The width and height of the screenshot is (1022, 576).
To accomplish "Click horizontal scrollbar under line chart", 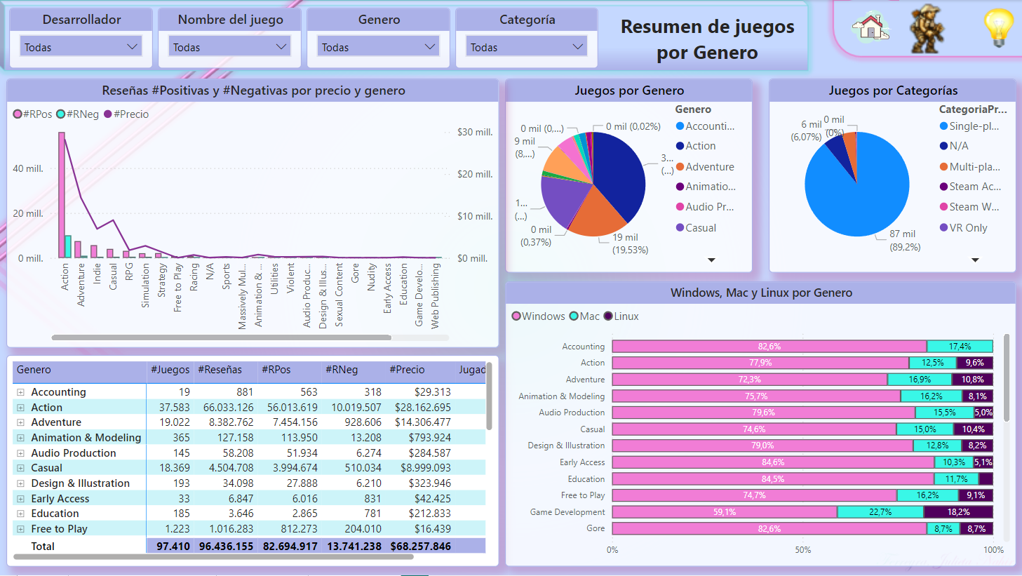I will coord(222,337).
